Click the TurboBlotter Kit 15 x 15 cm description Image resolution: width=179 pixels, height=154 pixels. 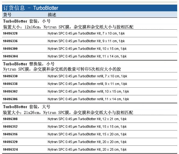pyautogui.click(x=87, y=127)
